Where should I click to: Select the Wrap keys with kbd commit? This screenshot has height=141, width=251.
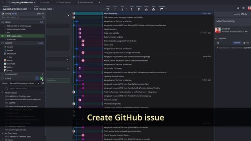pyautogui.click(x=143, y=33)
